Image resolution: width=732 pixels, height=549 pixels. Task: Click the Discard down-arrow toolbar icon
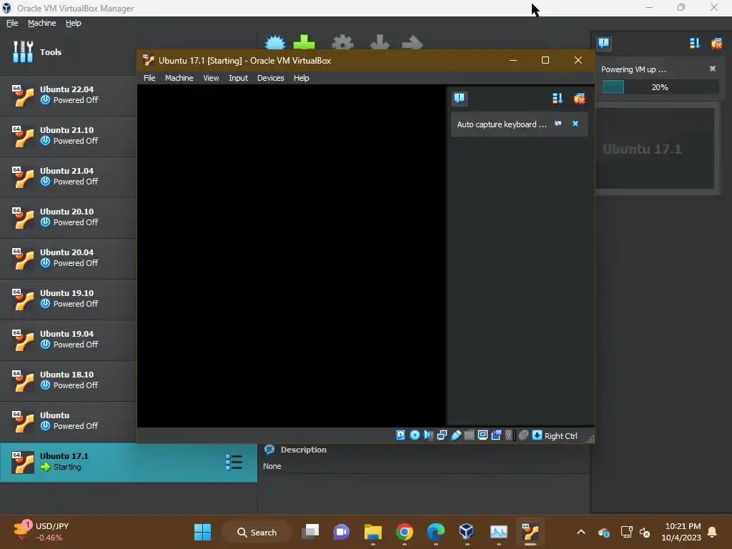[380, 42]
